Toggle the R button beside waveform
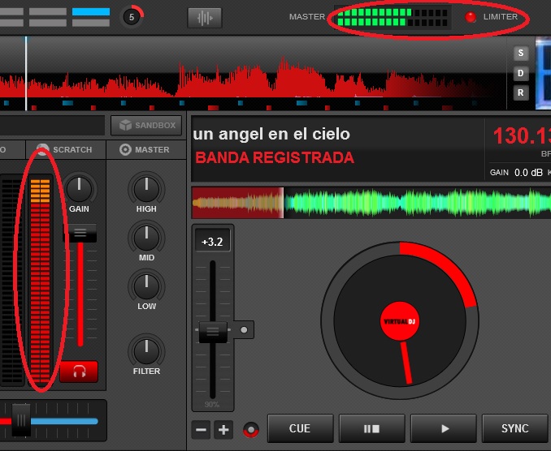 pyautogui.click(x=521, y=93)
